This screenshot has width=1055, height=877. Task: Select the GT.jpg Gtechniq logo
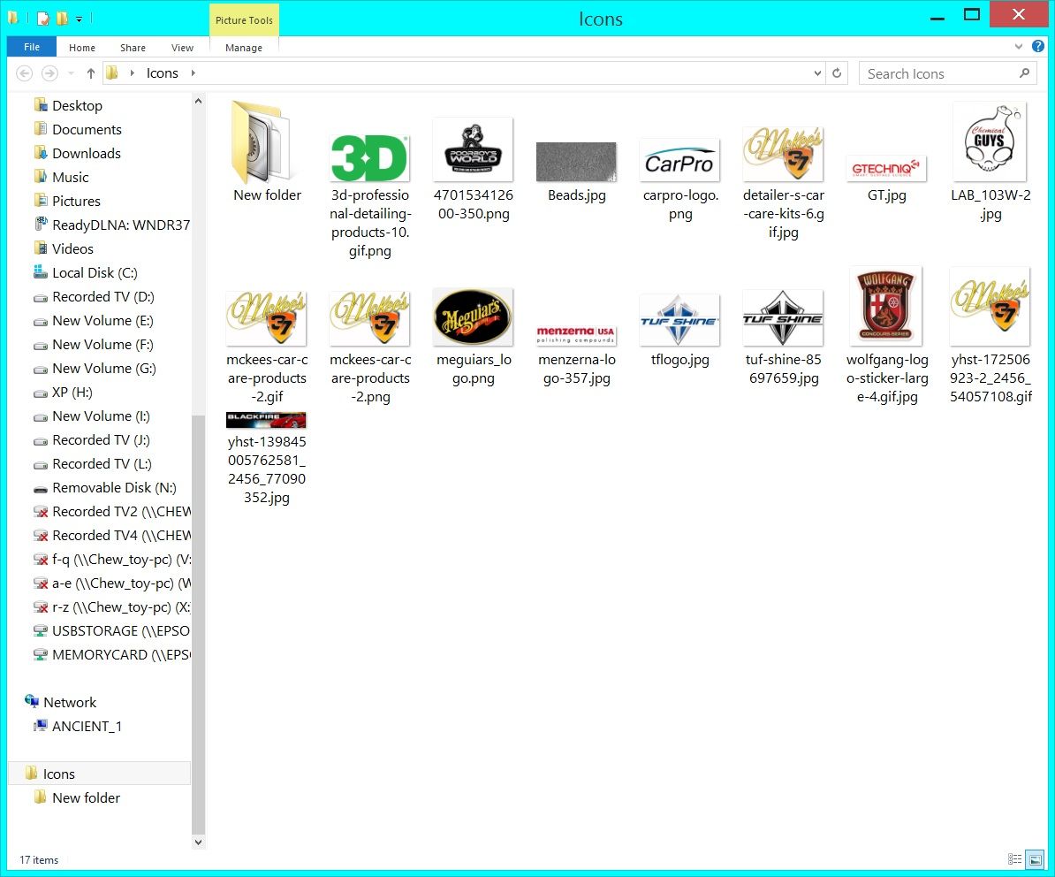click(887, 179)
